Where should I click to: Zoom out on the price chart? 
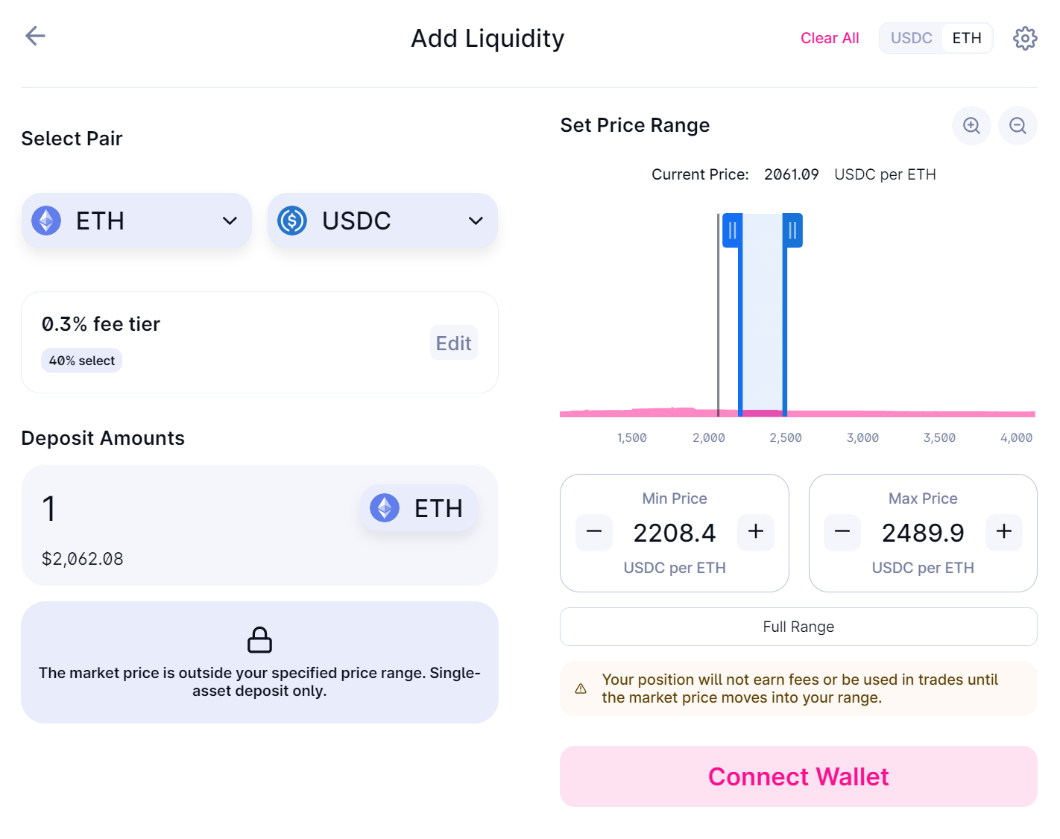1018,126
